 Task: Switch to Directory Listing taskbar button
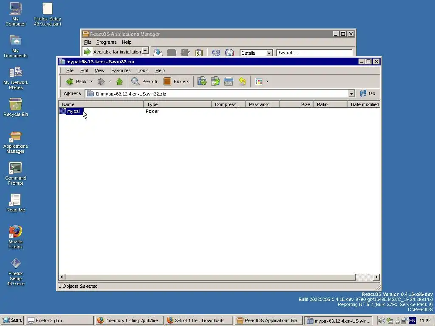pos(129,320)
